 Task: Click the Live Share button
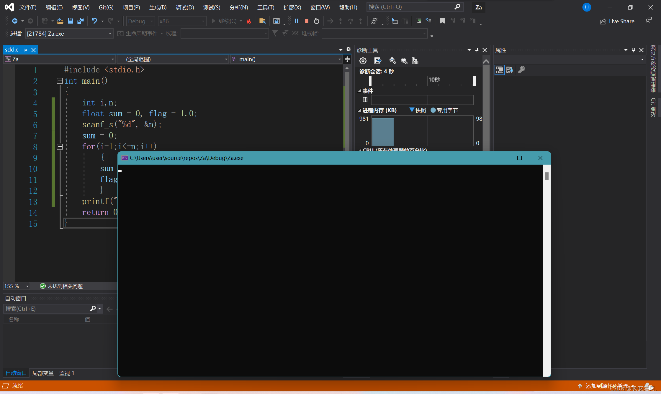click(617, 21)
